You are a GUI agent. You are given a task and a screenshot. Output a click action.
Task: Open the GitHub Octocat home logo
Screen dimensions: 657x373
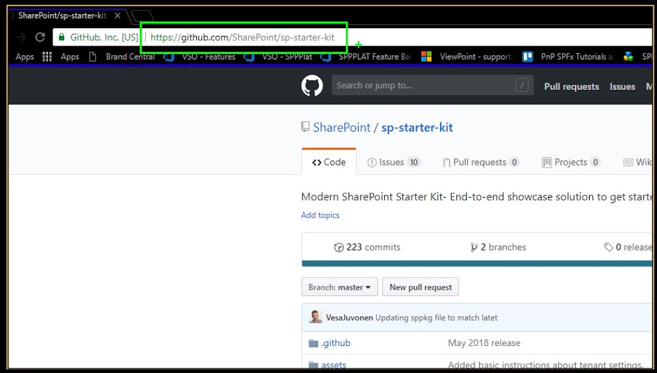coord(312,85)
